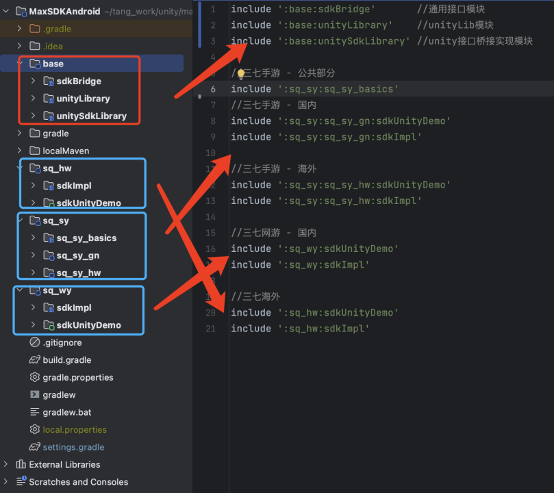Click ':sq_hw:sdkImpl' string on line 21

324,329
